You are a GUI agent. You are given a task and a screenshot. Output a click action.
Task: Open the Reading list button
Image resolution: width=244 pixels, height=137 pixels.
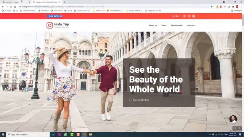click(x=237, y=11)
